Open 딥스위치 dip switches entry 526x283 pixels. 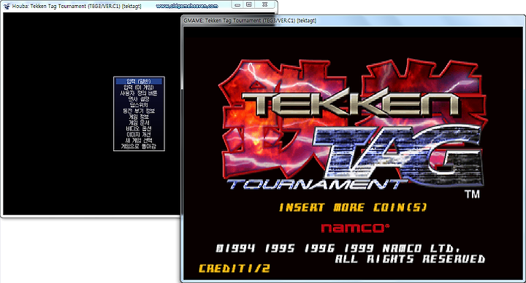[139, 105]
